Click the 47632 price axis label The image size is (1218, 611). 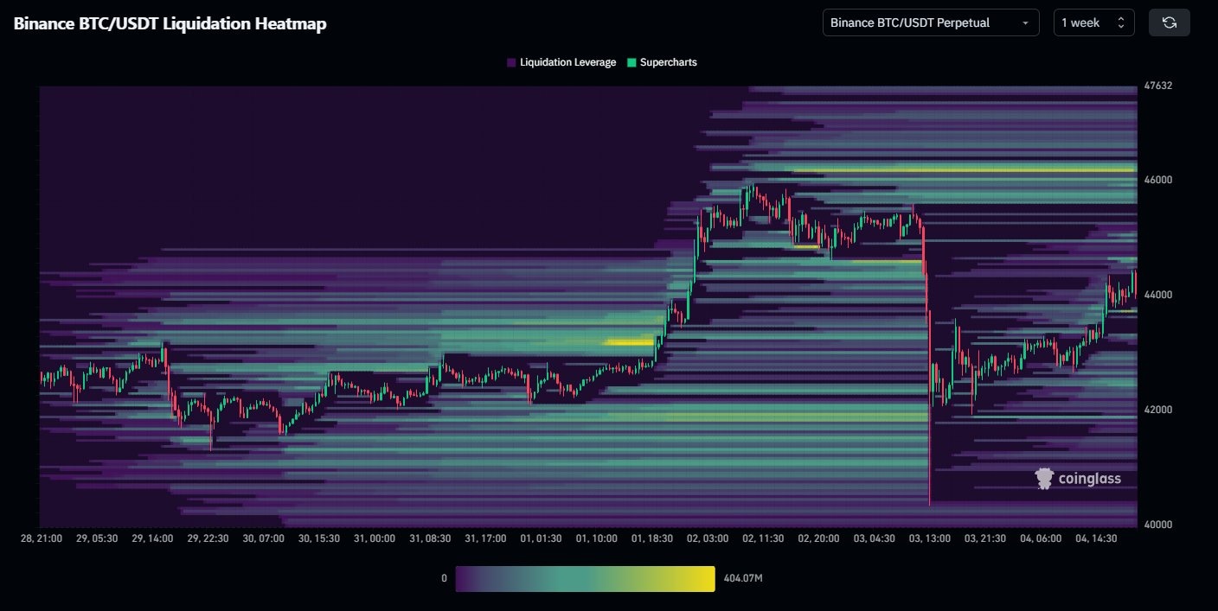pyautogui.click(x=1157, y=86)
